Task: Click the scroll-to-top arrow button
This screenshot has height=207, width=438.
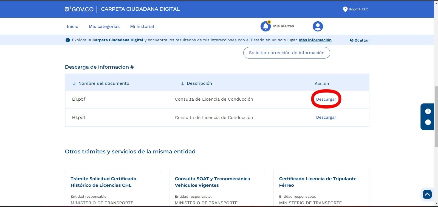Action: 427,194
